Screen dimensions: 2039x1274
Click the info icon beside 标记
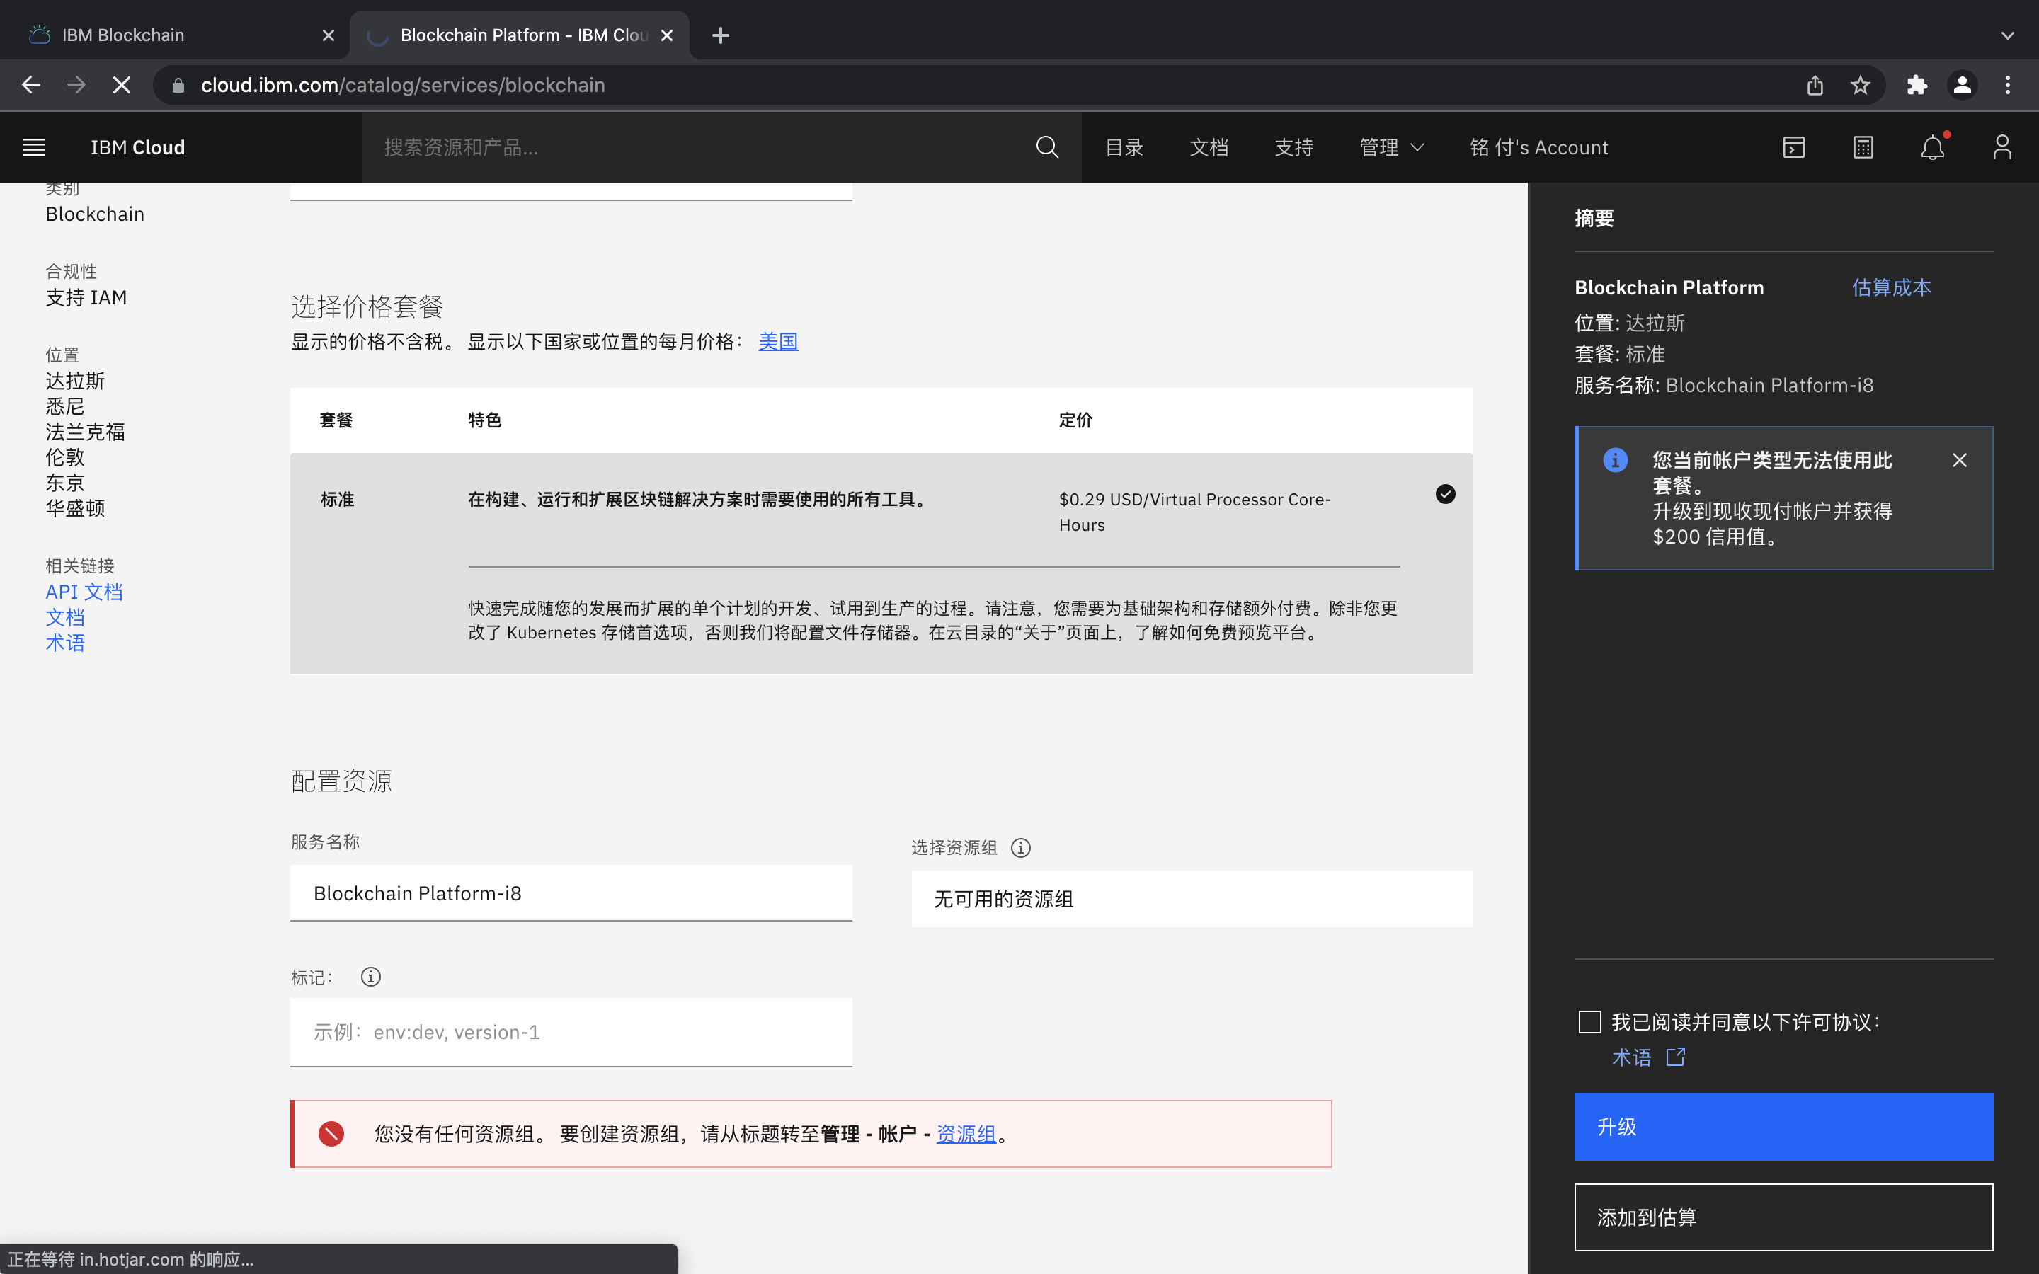371,977
